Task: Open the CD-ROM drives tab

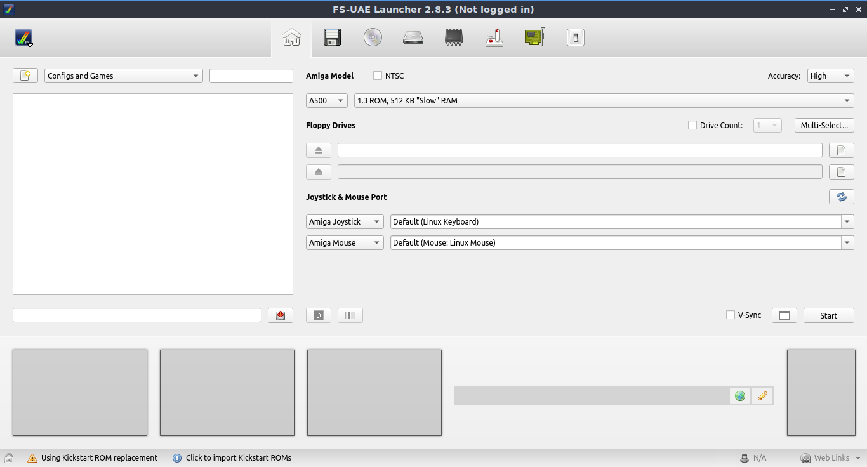Action: tap(373, 37)
